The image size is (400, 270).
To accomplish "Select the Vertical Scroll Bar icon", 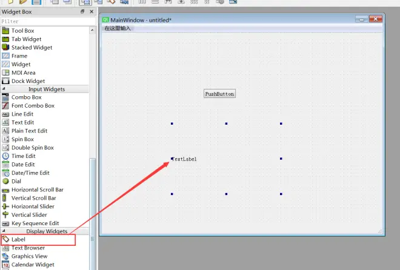I will (4, 198).
